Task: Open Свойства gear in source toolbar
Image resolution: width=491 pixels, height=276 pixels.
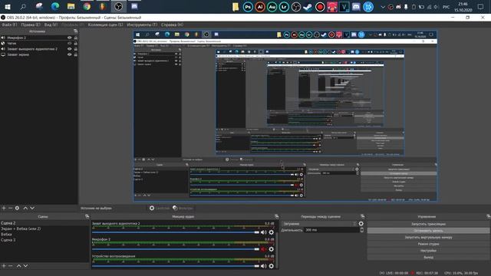Action: (152, 208)
